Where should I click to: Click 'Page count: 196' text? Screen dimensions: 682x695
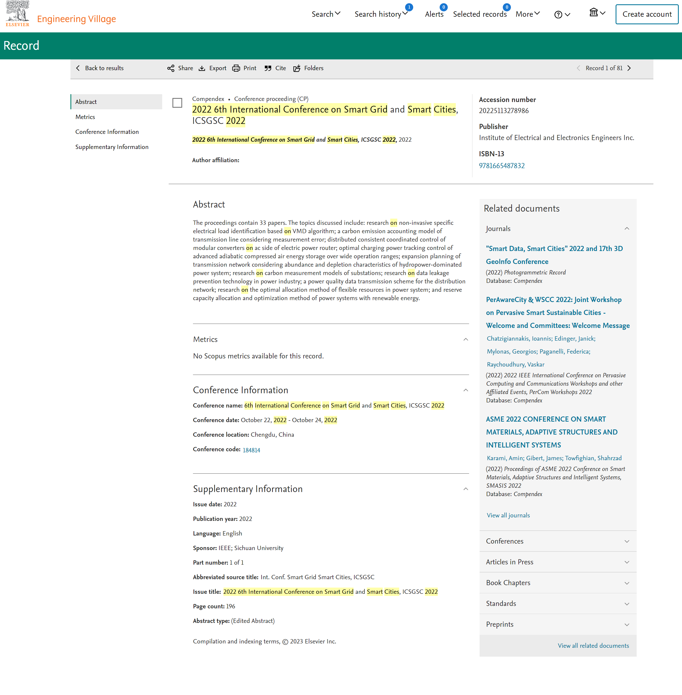[x=214, y=606]
